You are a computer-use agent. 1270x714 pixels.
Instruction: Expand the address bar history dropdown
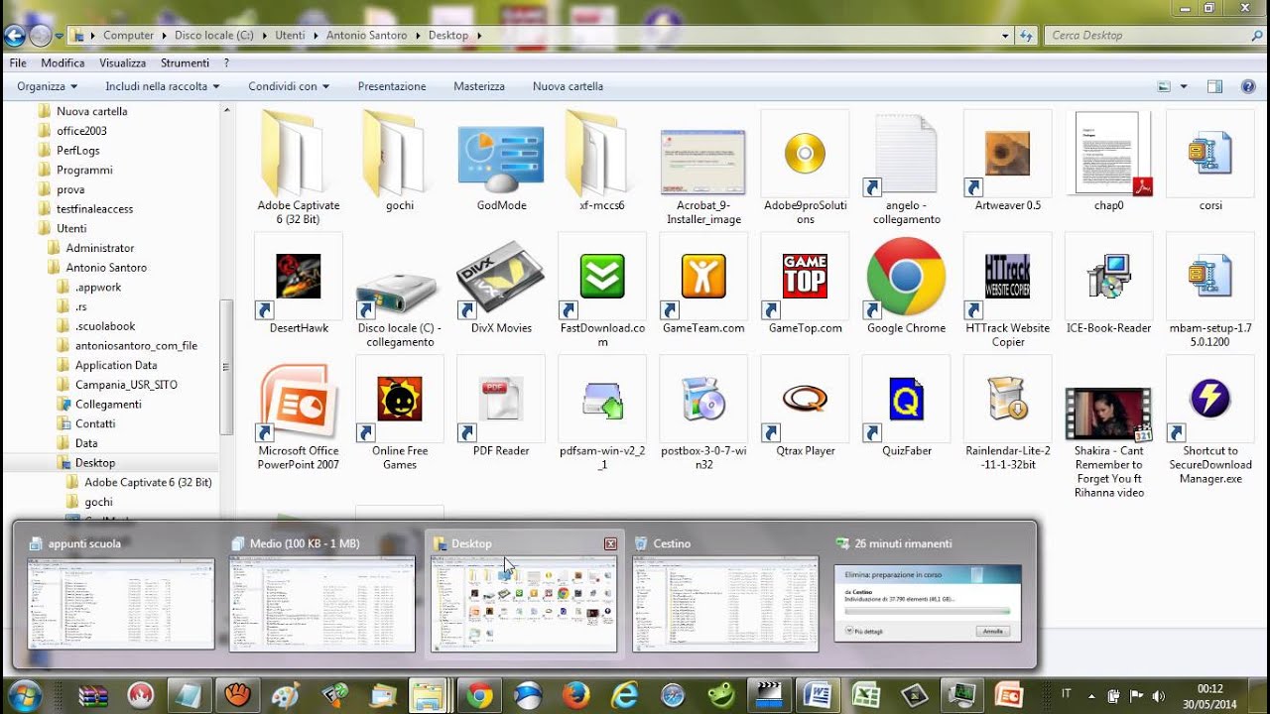[1005, 35]
